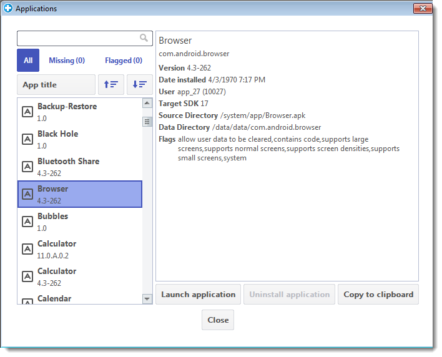Click the User app_27 detail line
The height and width of the screenshot is (357, 442).
(x=192, y=92)
